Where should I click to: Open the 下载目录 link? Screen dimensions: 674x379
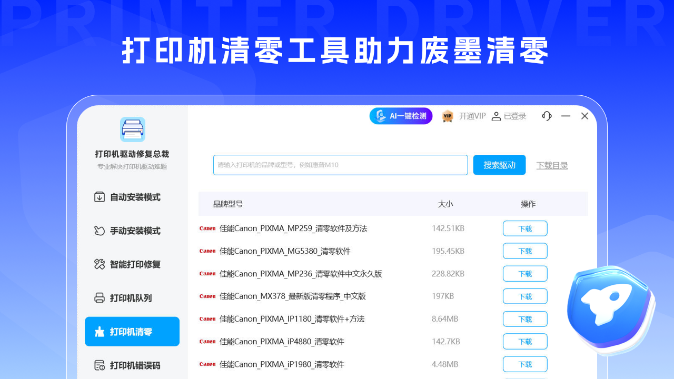click(552, 165)
